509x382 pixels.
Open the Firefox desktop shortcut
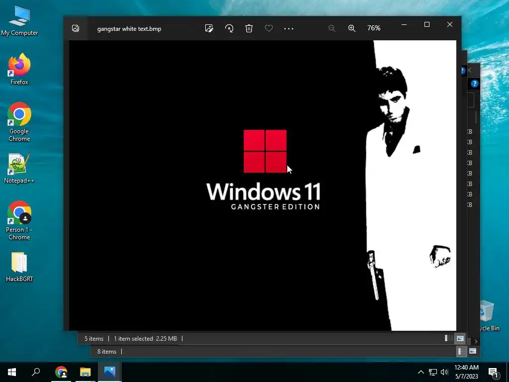click(19, 70)
